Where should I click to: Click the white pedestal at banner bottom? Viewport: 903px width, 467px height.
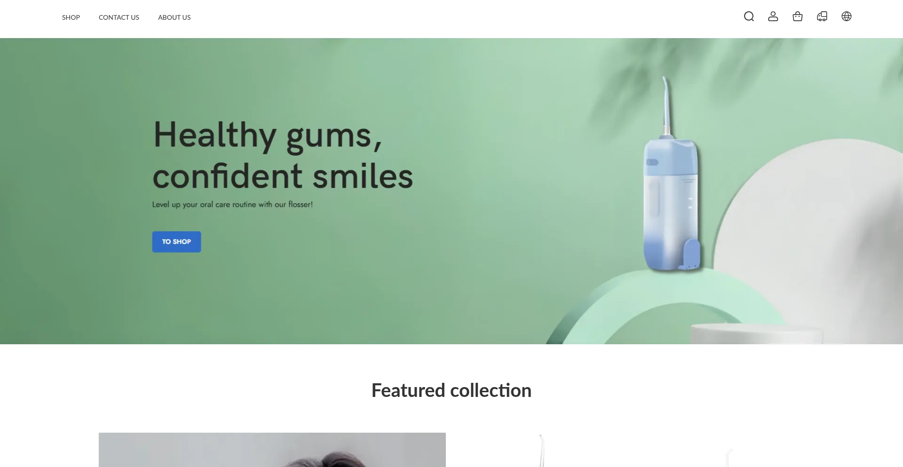click(756, 334)
